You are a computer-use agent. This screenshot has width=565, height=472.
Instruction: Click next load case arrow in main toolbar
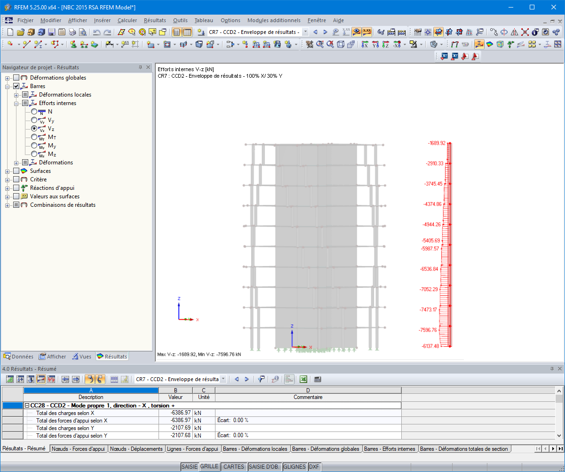(325, 32)
